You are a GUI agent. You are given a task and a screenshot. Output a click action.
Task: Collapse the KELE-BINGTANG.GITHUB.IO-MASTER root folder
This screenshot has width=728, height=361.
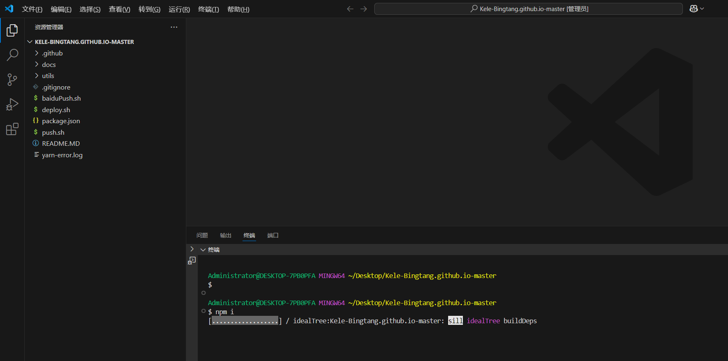click(30, 42)
